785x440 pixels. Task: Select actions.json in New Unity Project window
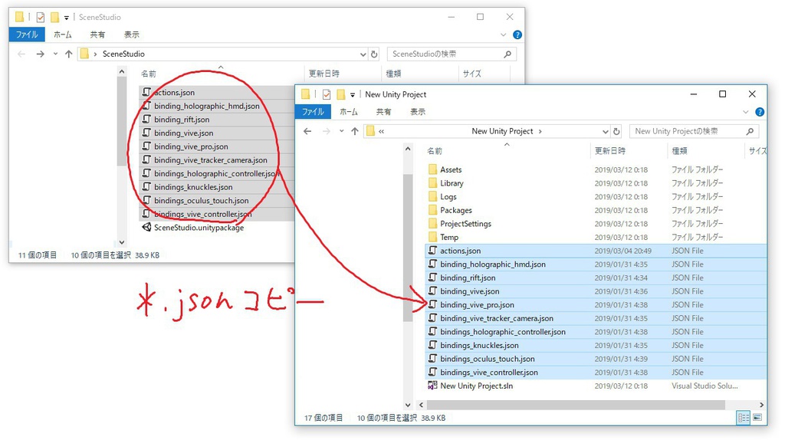596,251
